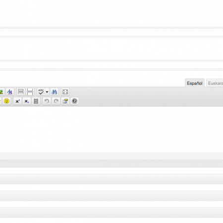Toggle fullscreen editor mode
The width and height of the screenshot is (223, 223).
click(x=65, y=92)
